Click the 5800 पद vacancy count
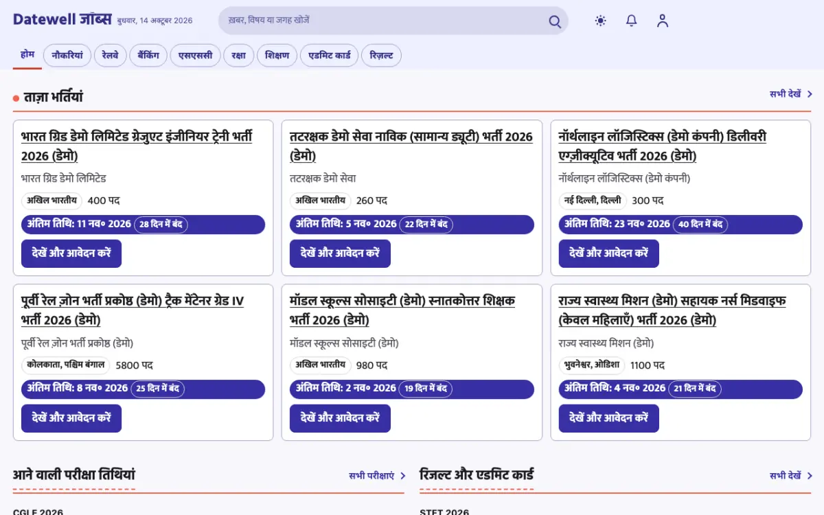 134,365
